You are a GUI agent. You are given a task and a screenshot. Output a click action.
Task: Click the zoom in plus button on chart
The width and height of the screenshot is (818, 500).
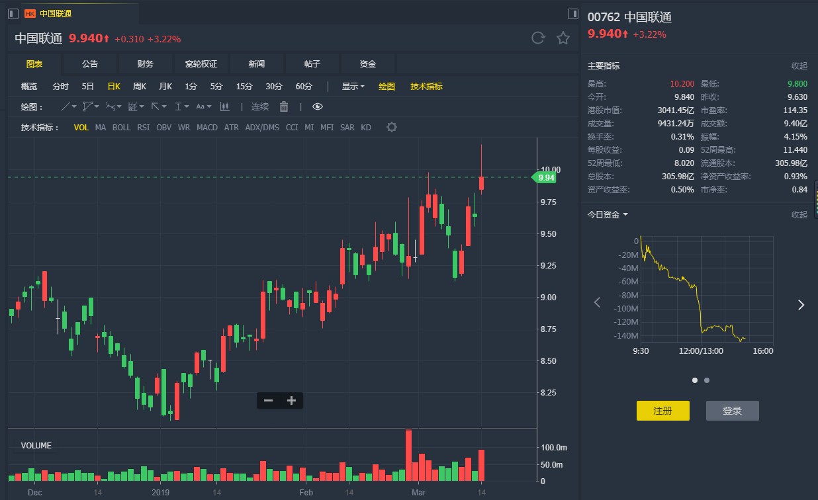click(291, 400)
